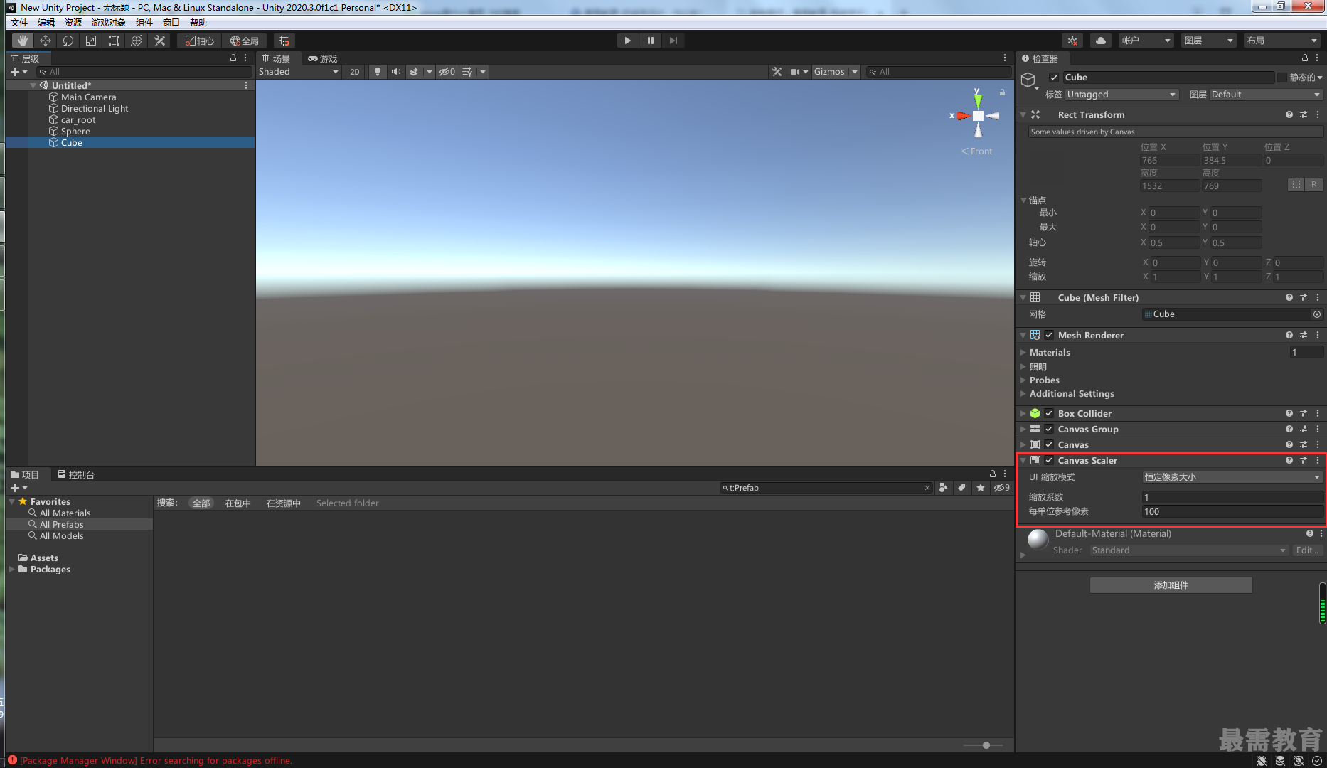
Task: Toggle the Static checkbox
Action: pos(1282,78)
